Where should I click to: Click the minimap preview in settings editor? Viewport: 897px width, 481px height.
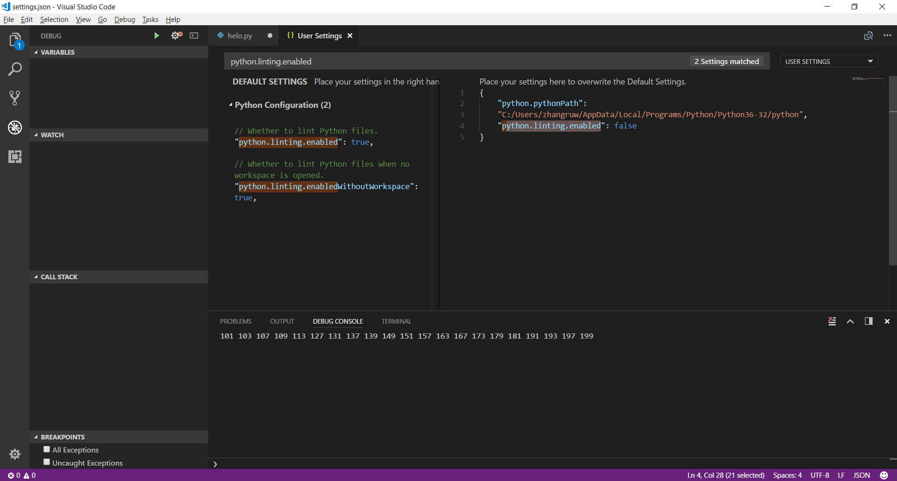[868, 78]
